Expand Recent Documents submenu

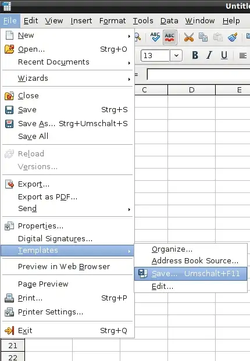[67, 62]
